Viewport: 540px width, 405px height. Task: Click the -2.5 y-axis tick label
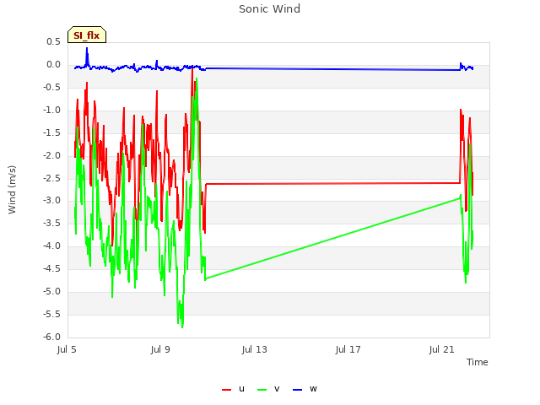tap(51, 178)
